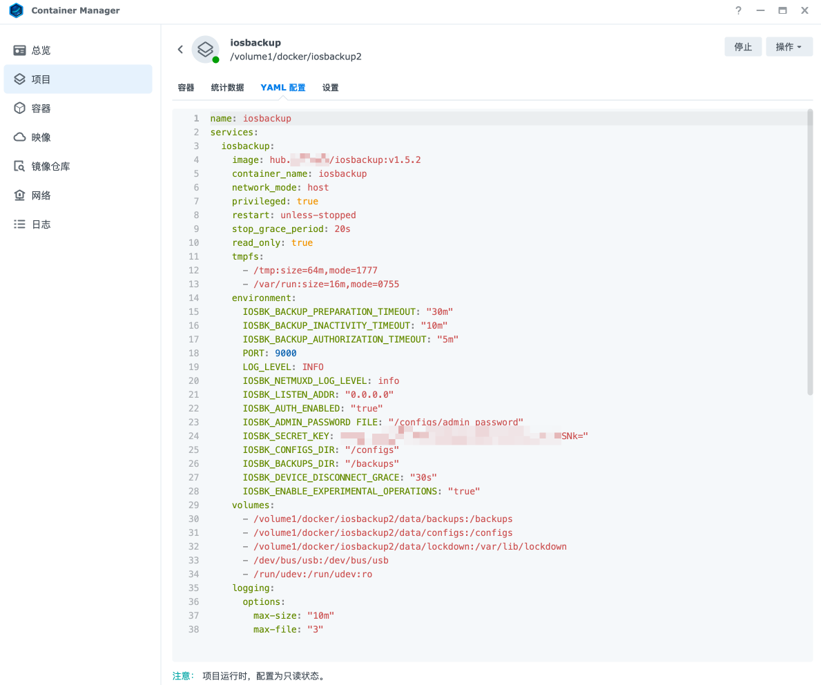Viewport: 821px width, 685px height.
Task: Click the 镜像仓库 registry search icon
Action: (x=19, y=166)
